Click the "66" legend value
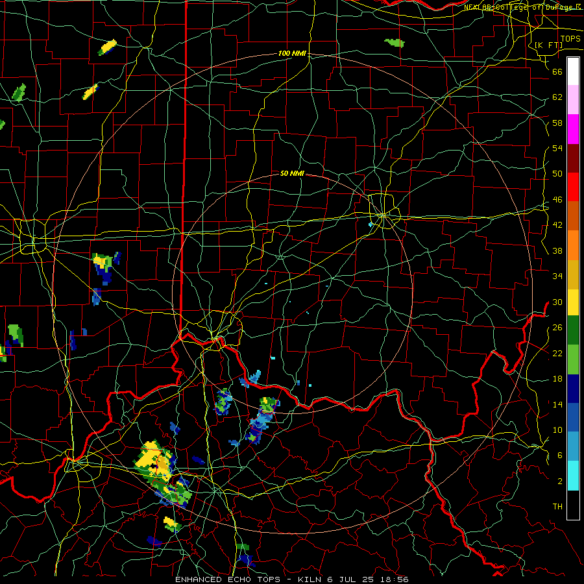The image size is (584, 584). (557, 71)
